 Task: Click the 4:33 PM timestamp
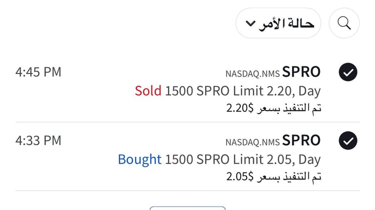coord(39,140)
